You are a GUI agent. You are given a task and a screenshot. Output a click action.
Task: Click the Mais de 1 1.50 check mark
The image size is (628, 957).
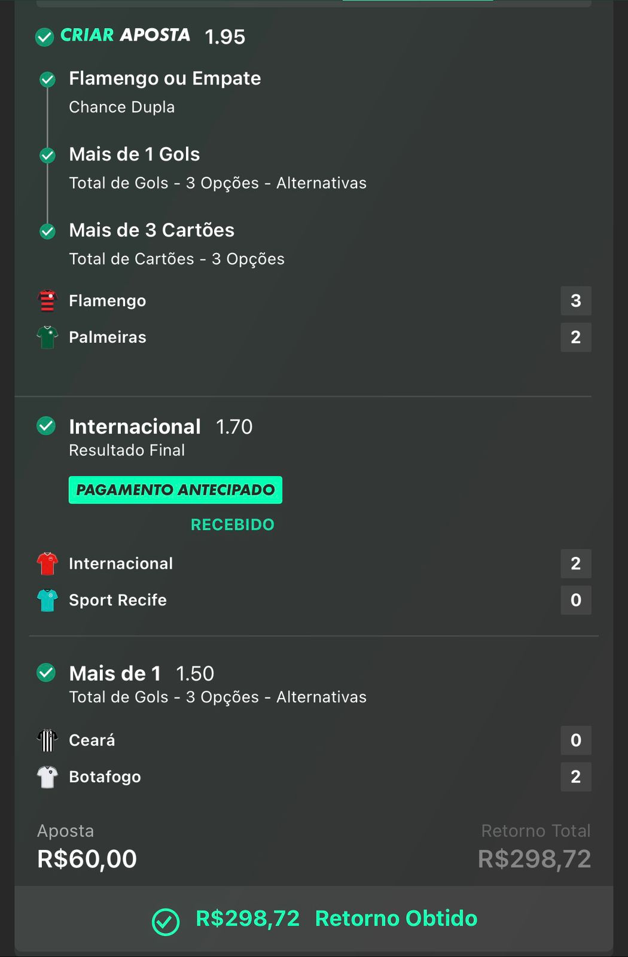[x=46, y=673]
